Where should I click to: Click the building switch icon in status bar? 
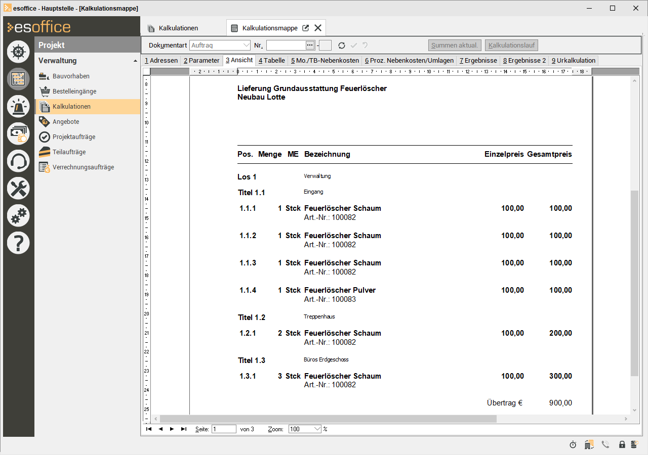589,445
